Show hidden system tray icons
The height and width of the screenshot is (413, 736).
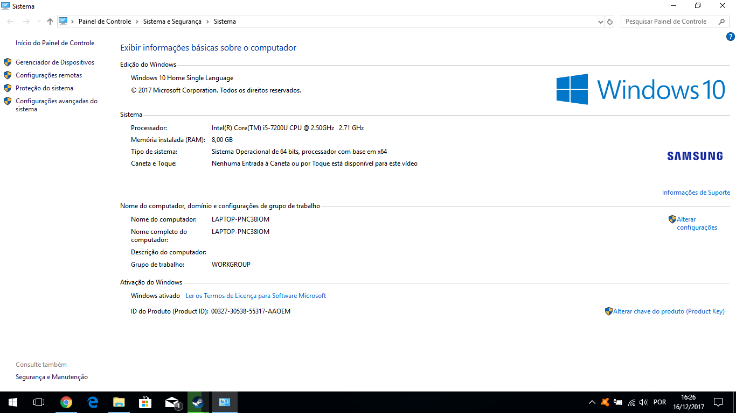tap(592, 402)
